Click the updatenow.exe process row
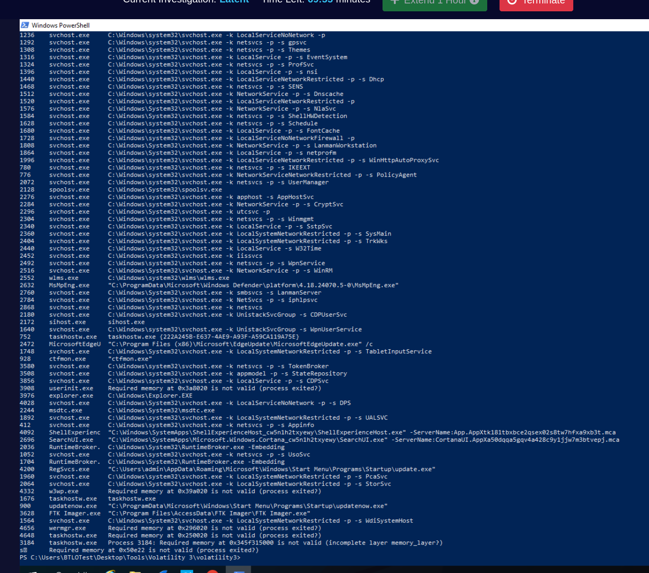 (x=73, y=506)
